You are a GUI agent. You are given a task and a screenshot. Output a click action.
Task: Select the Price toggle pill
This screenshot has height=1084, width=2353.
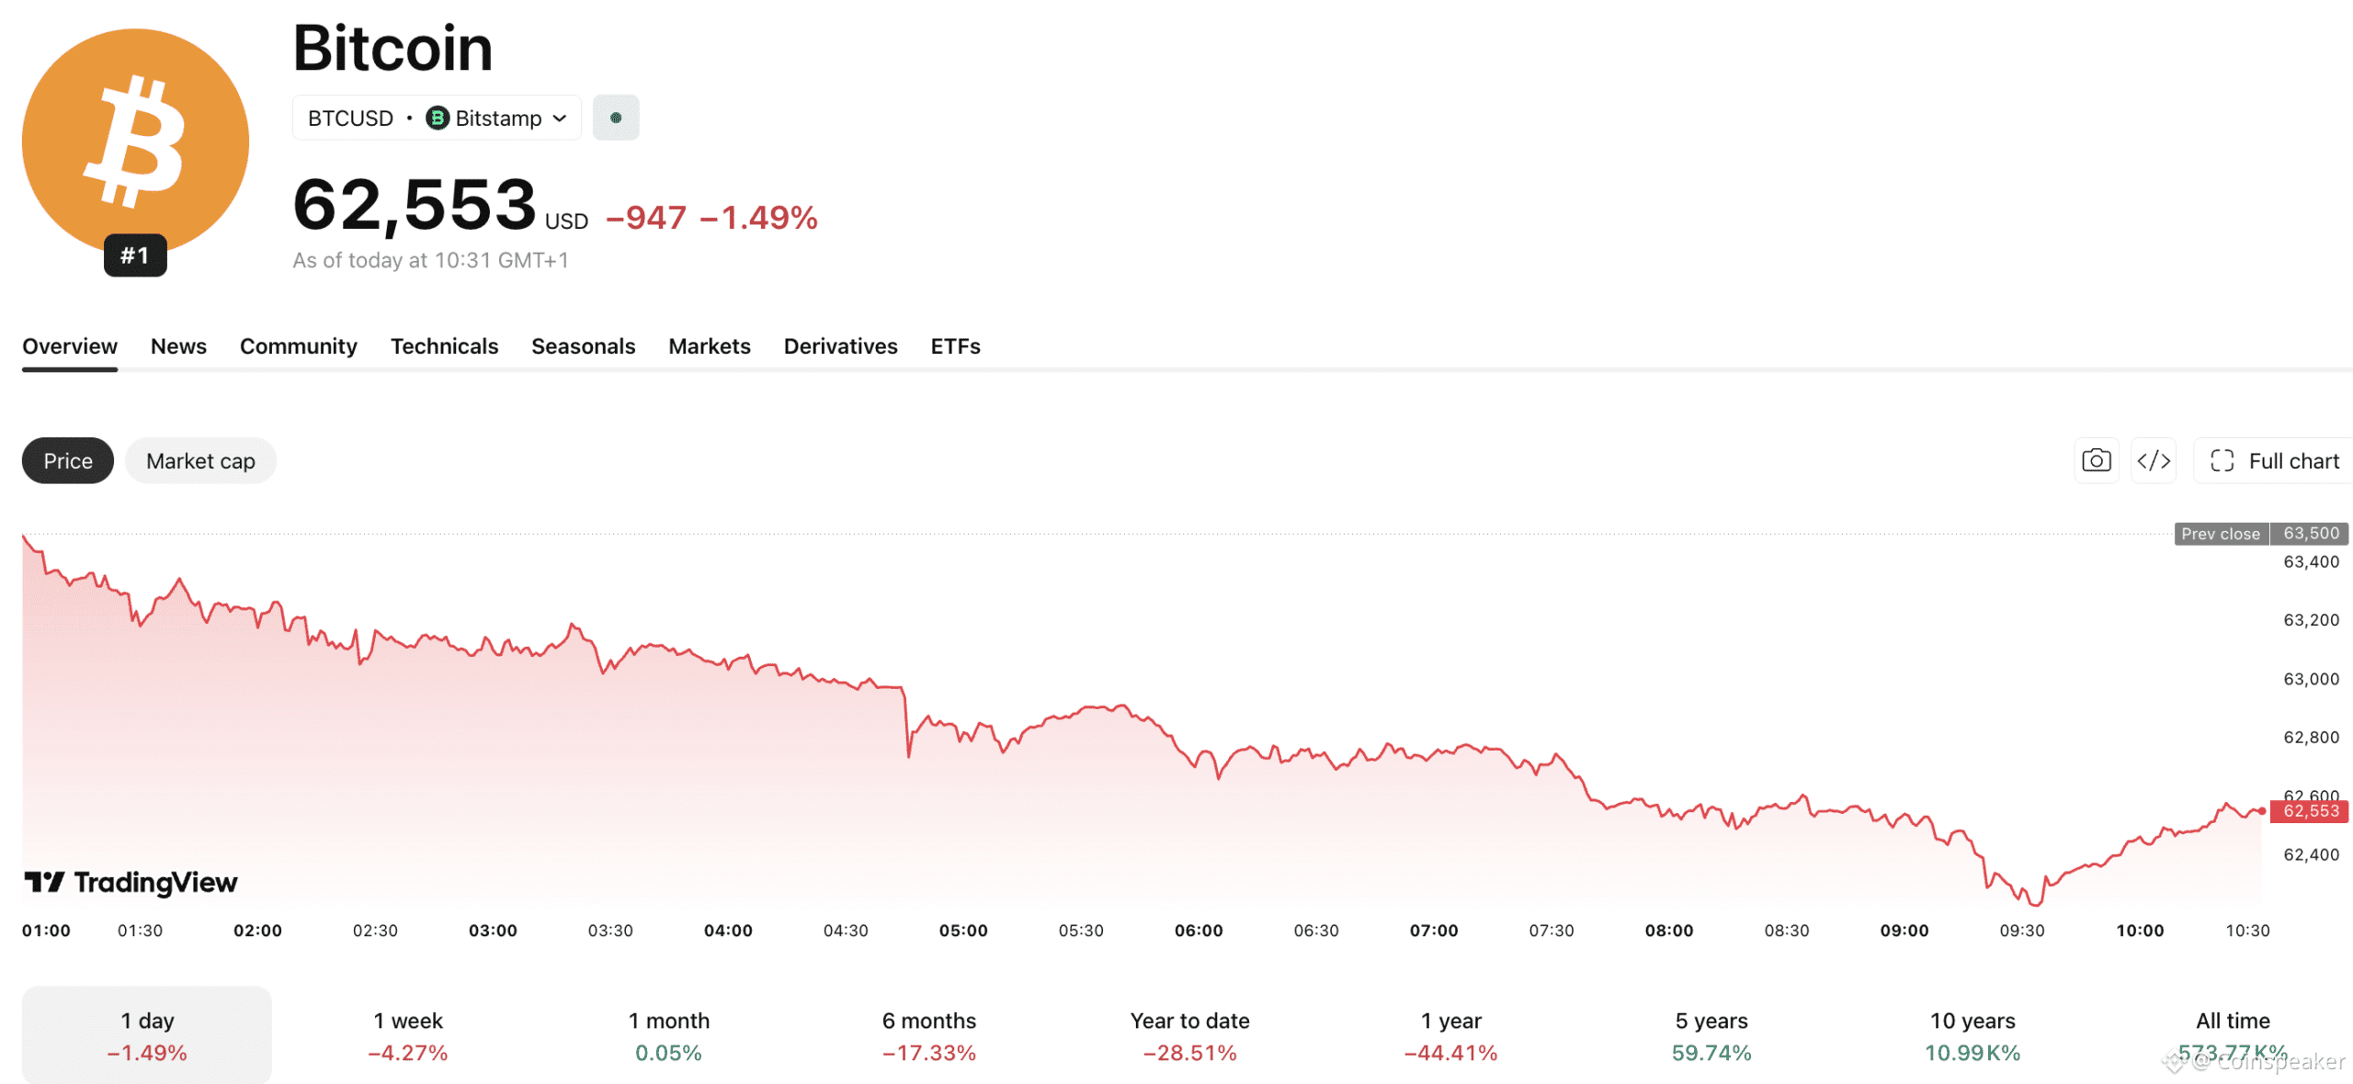point(68,460)
